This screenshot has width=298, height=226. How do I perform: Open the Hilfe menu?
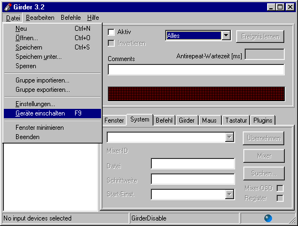click(93, 18)
